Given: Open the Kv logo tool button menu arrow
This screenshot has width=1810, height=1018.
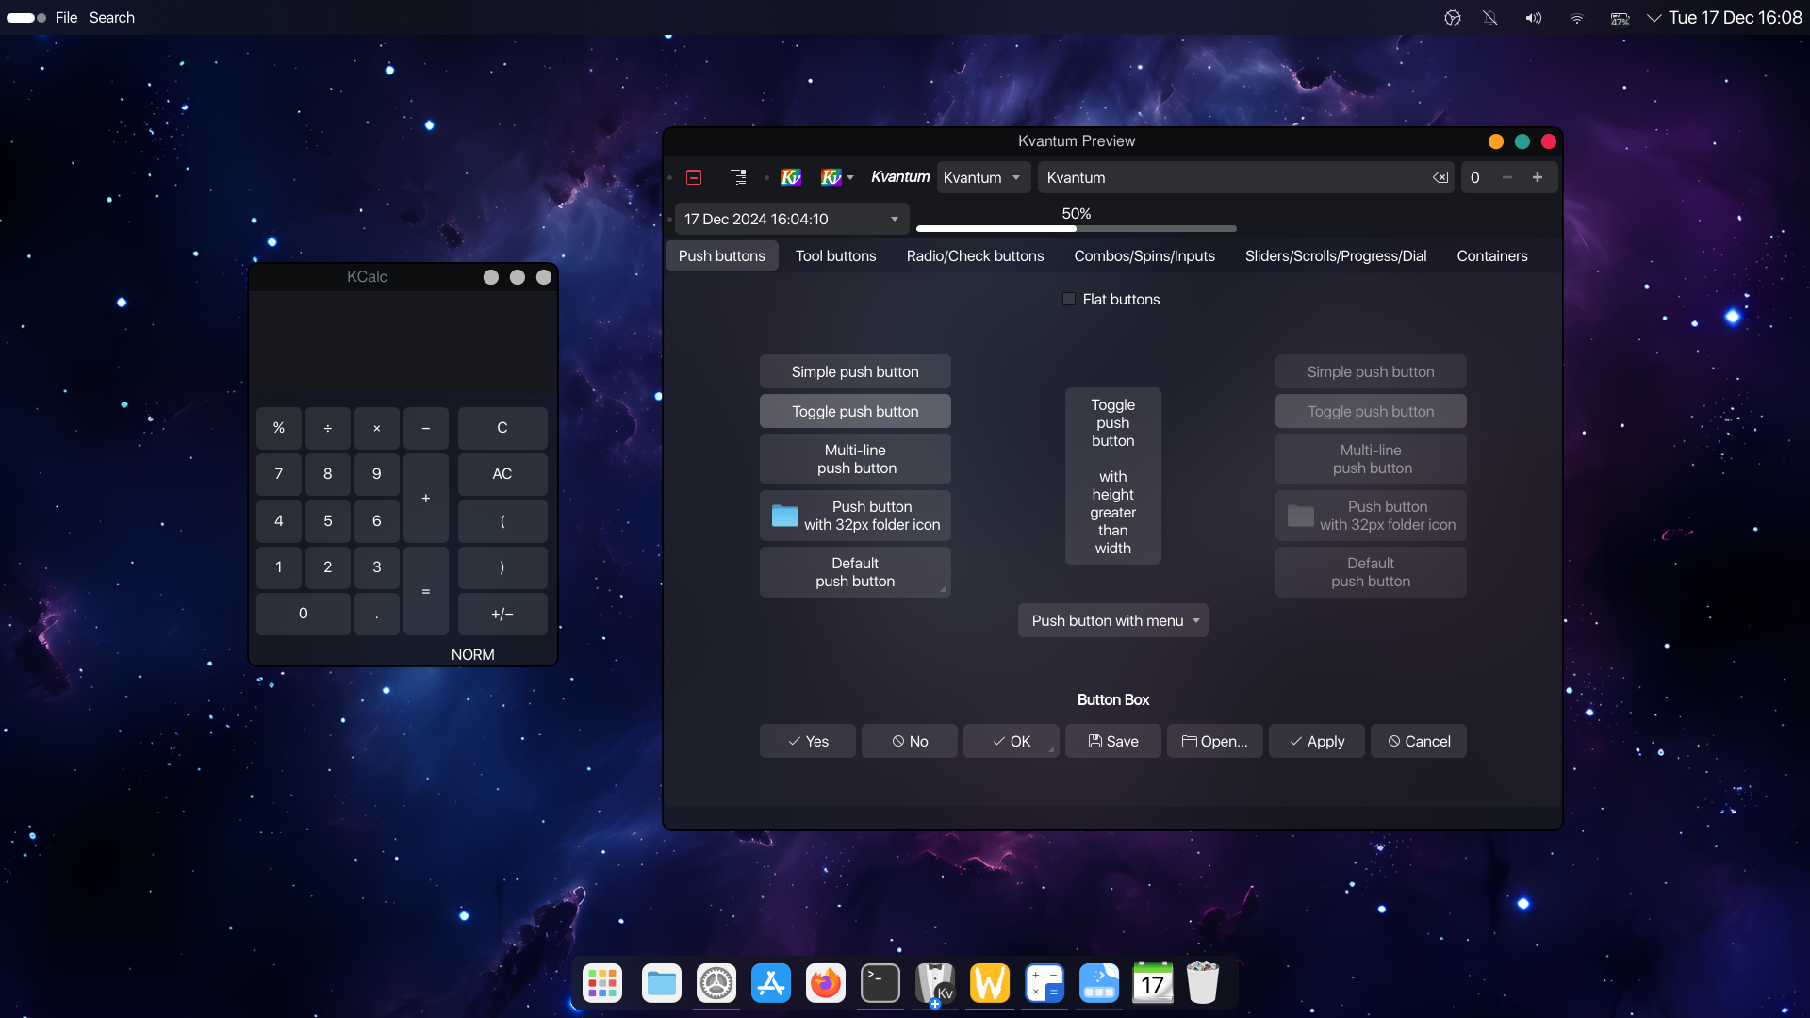Looking at the screenshot, I should click(x=850, y=177).
